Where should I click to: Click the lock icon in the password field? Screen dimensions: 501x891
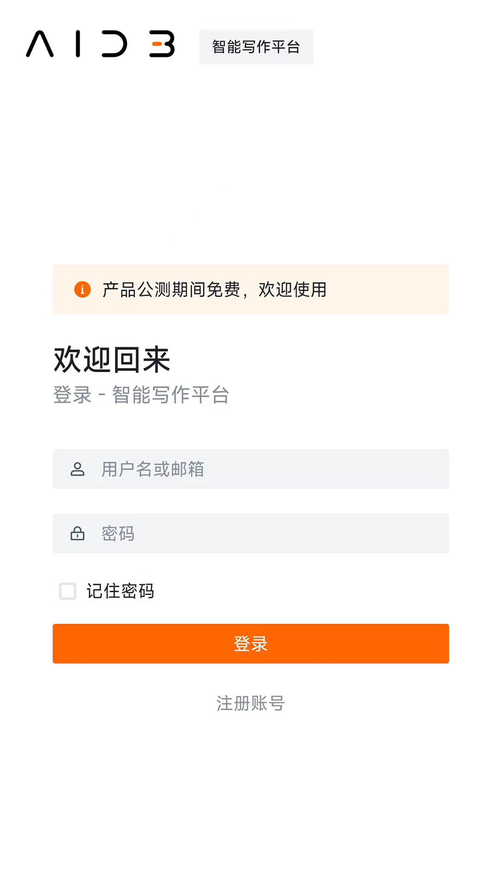click(78, 533)
